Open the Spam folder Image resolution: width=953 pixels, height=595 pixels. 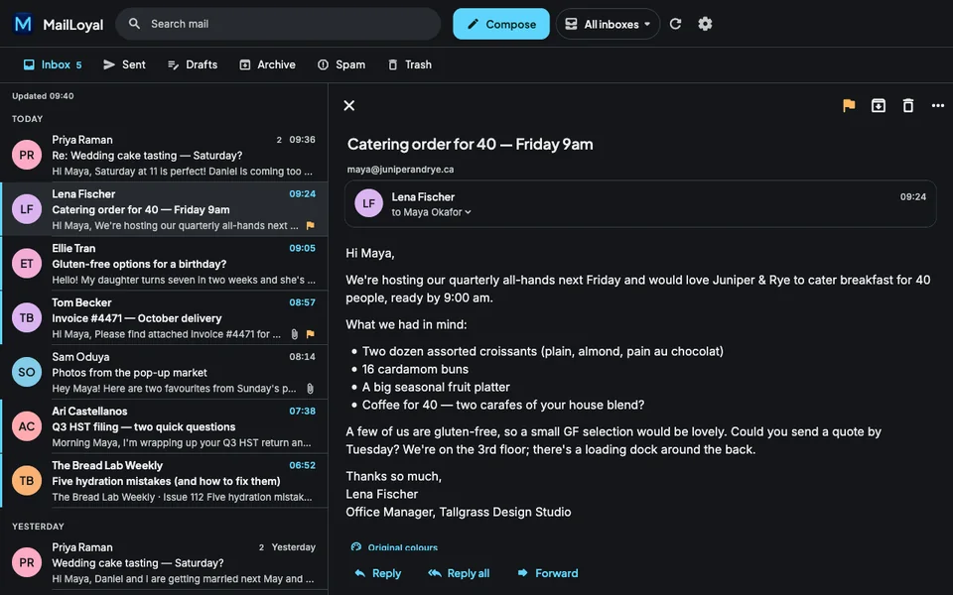341,64
